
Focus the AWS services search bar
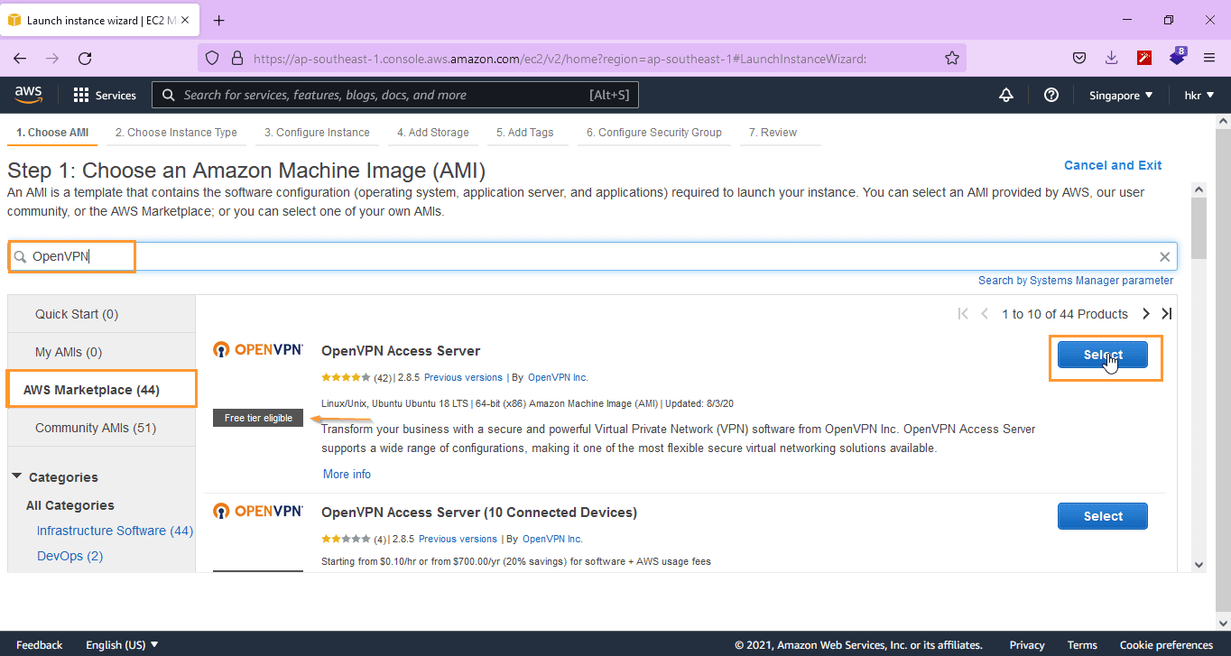point(395,95)
